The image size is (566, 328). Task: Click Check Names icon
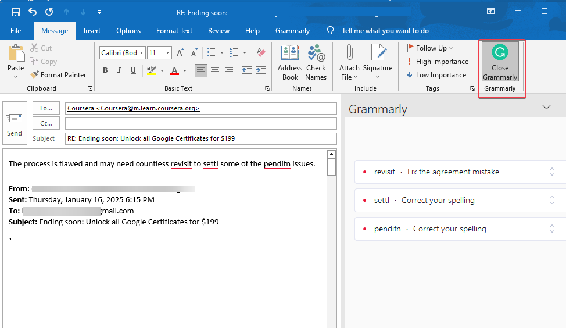[316, 62]
